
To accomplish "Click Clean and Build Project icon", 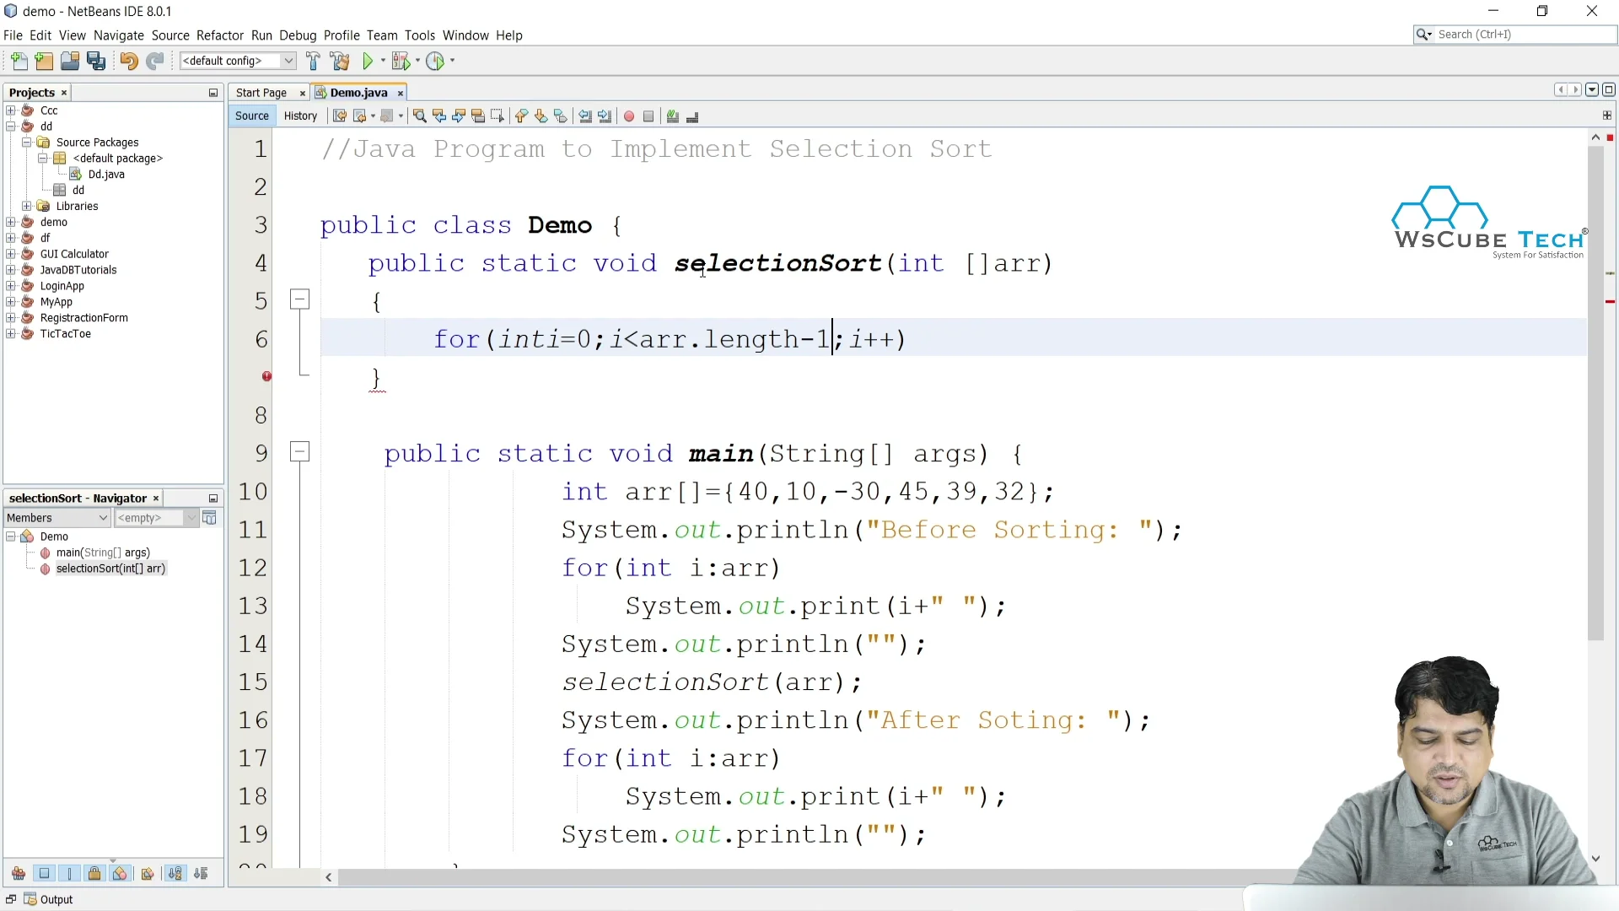I will 340,61.
